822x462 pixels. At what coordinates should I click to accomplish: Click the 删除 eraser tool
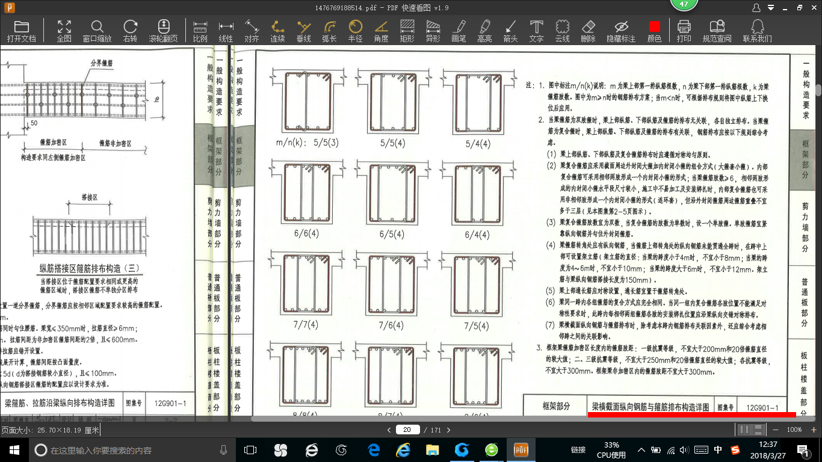click(588, 31)
